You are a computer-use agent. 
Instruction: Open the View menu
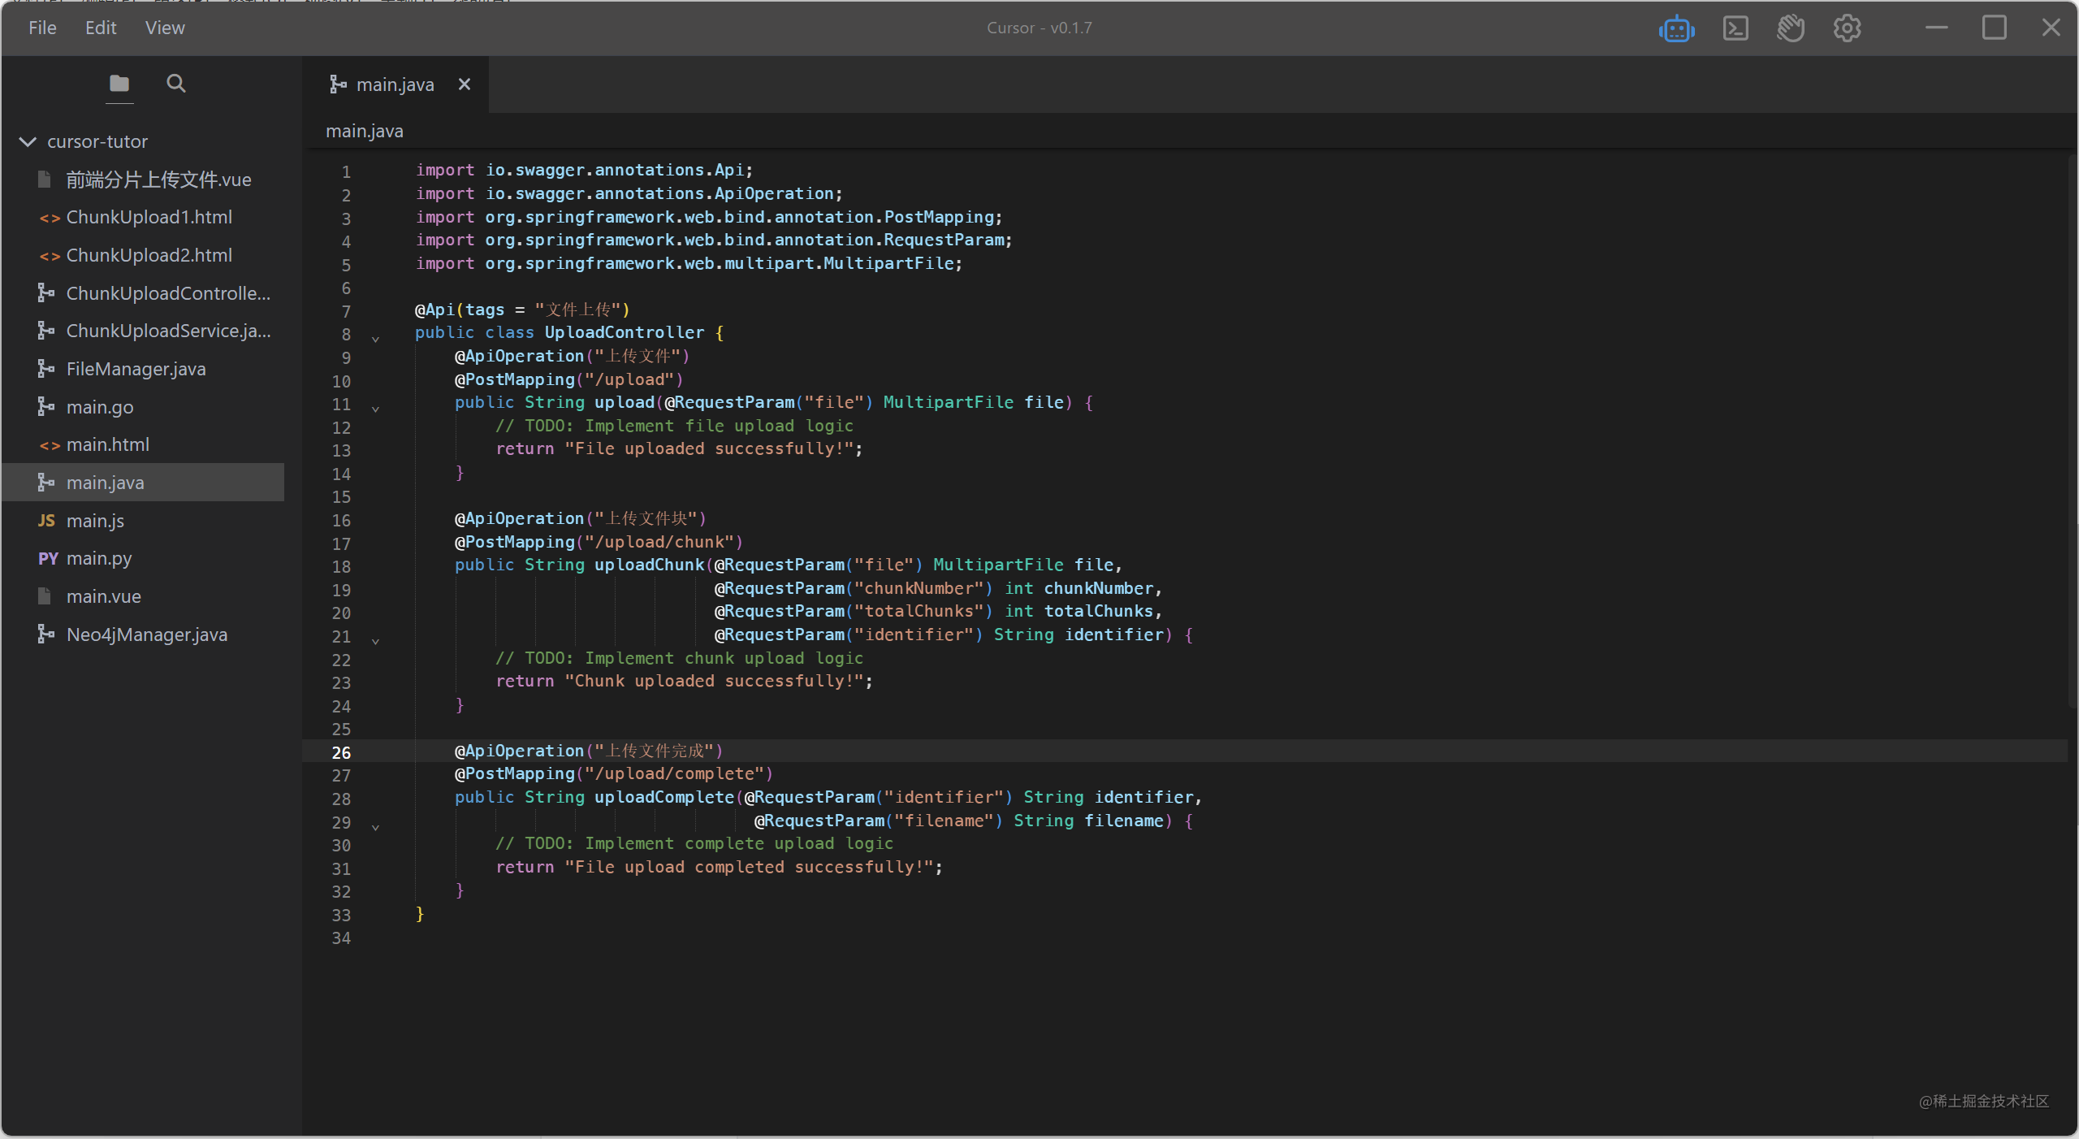coord(165,28)
